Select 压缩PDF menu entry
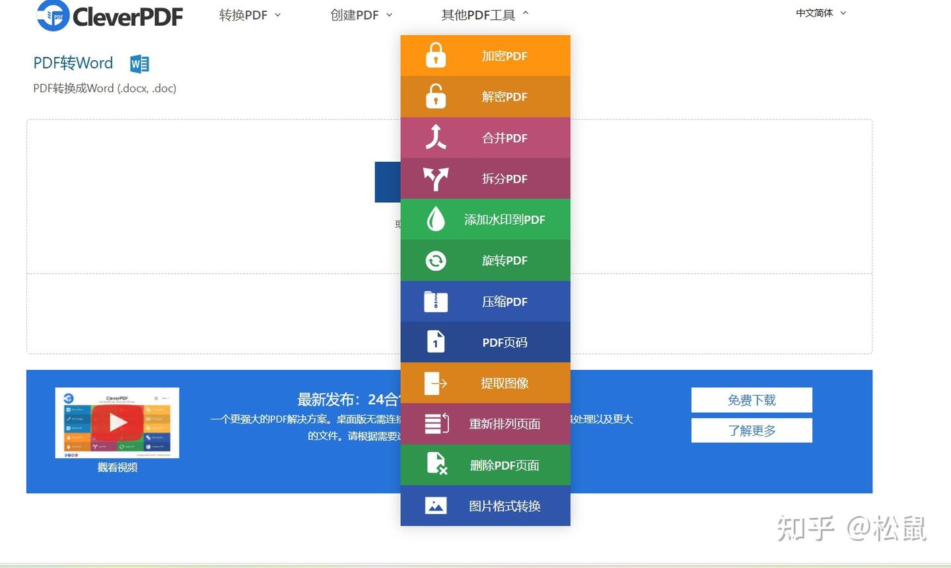Viewport: 951px width, 568px height. point(485,301)
